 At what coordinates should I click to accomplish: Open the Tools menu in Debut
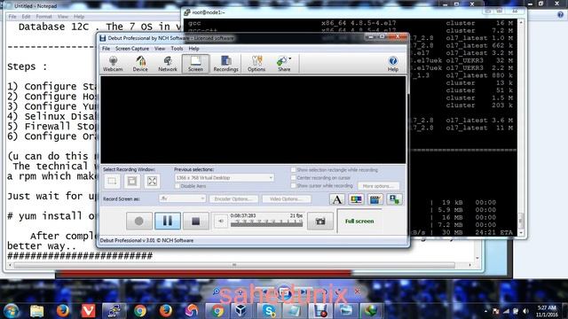pos(177,49)
